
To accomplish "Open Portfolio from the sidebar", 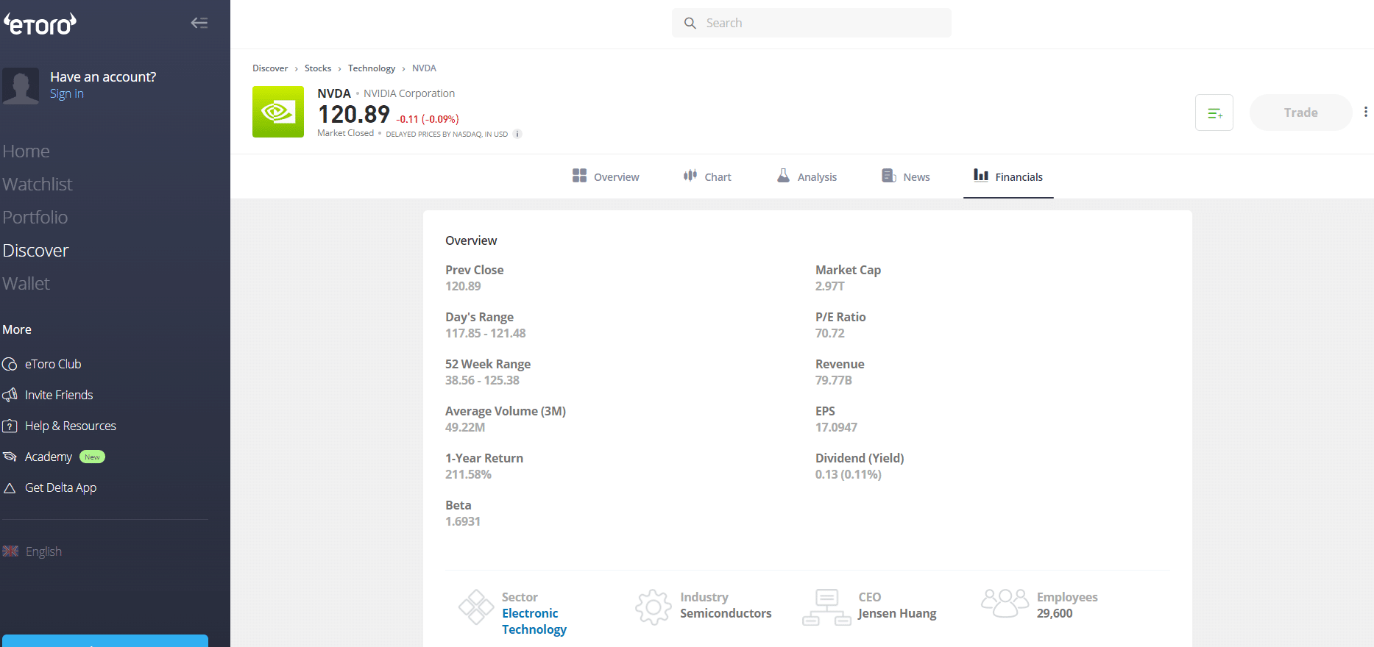I will pyautogui.click(x=35, y=217).
